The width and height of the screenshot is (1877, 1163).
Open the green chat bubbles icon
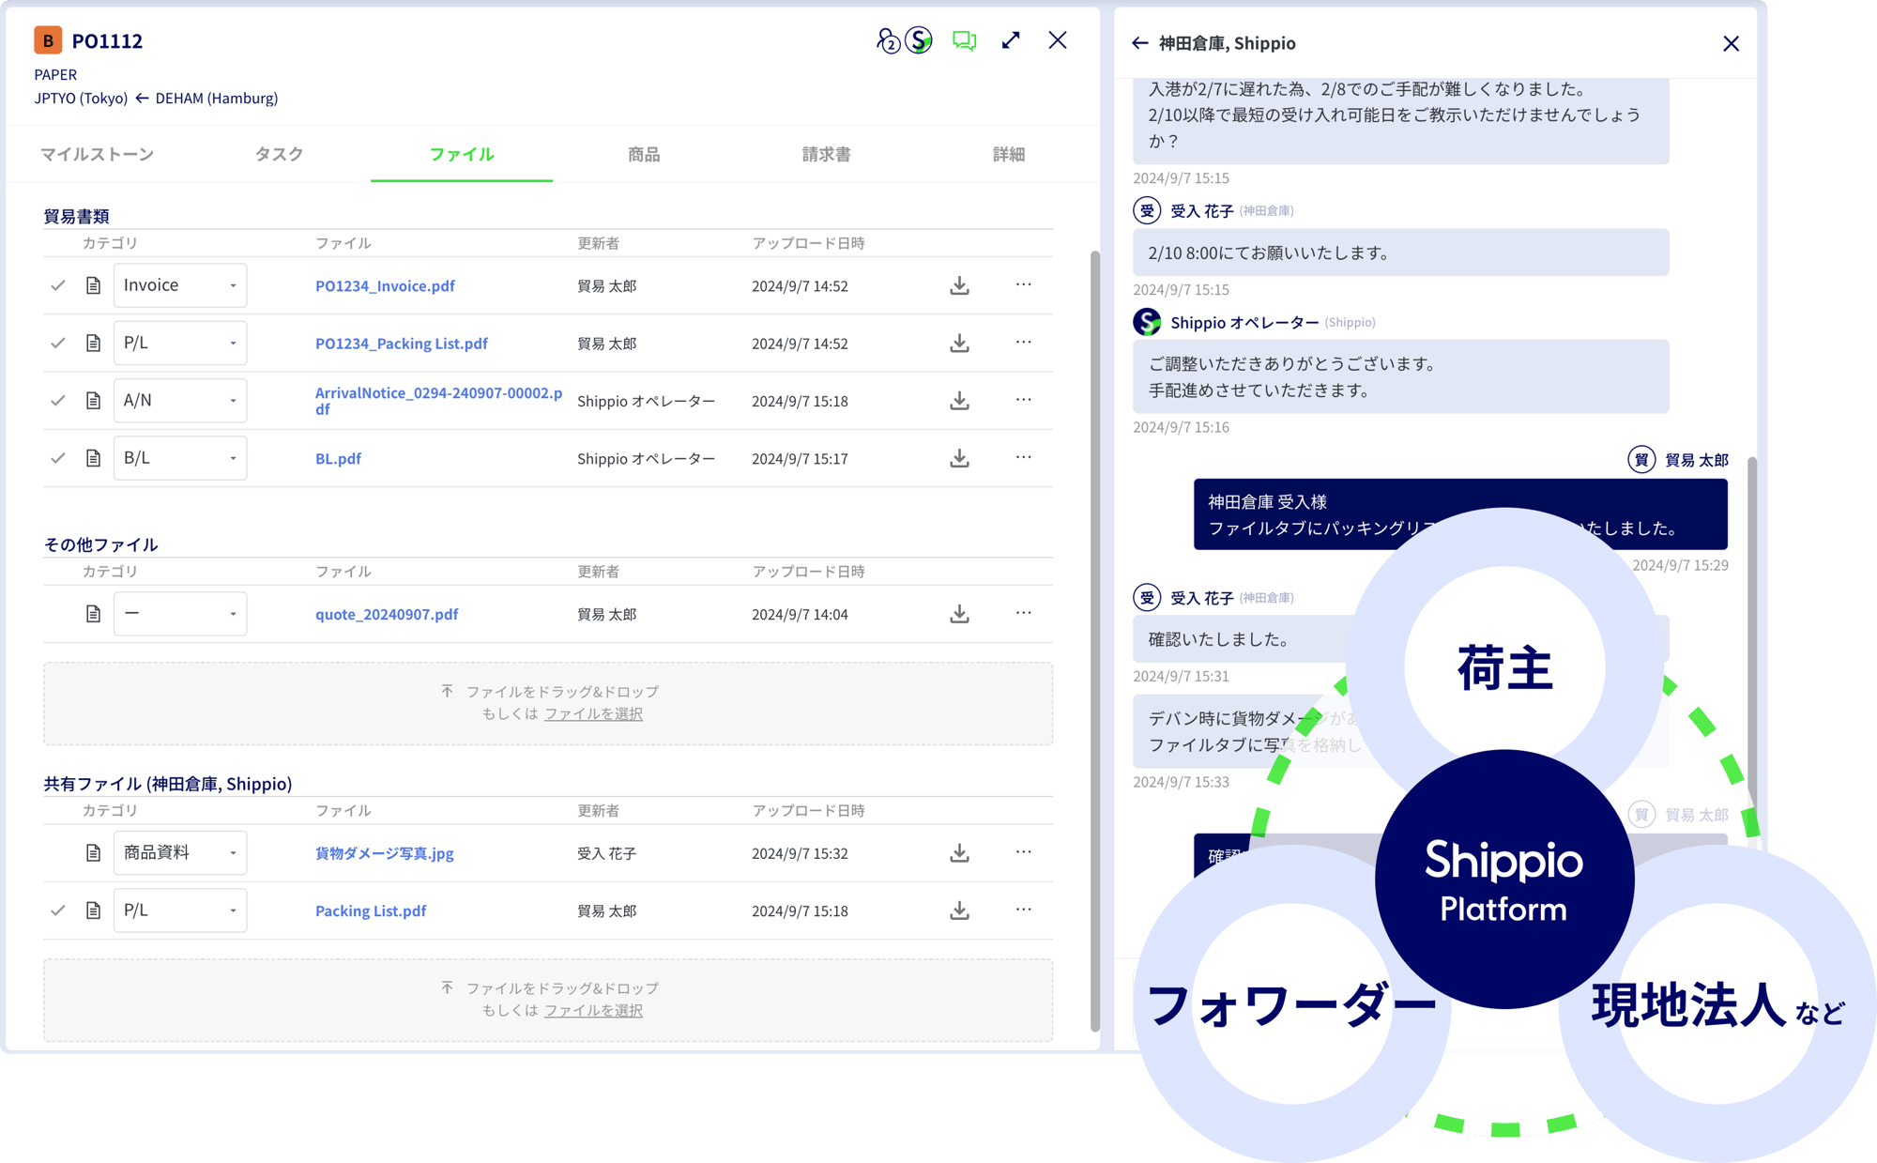click(964, 40)
